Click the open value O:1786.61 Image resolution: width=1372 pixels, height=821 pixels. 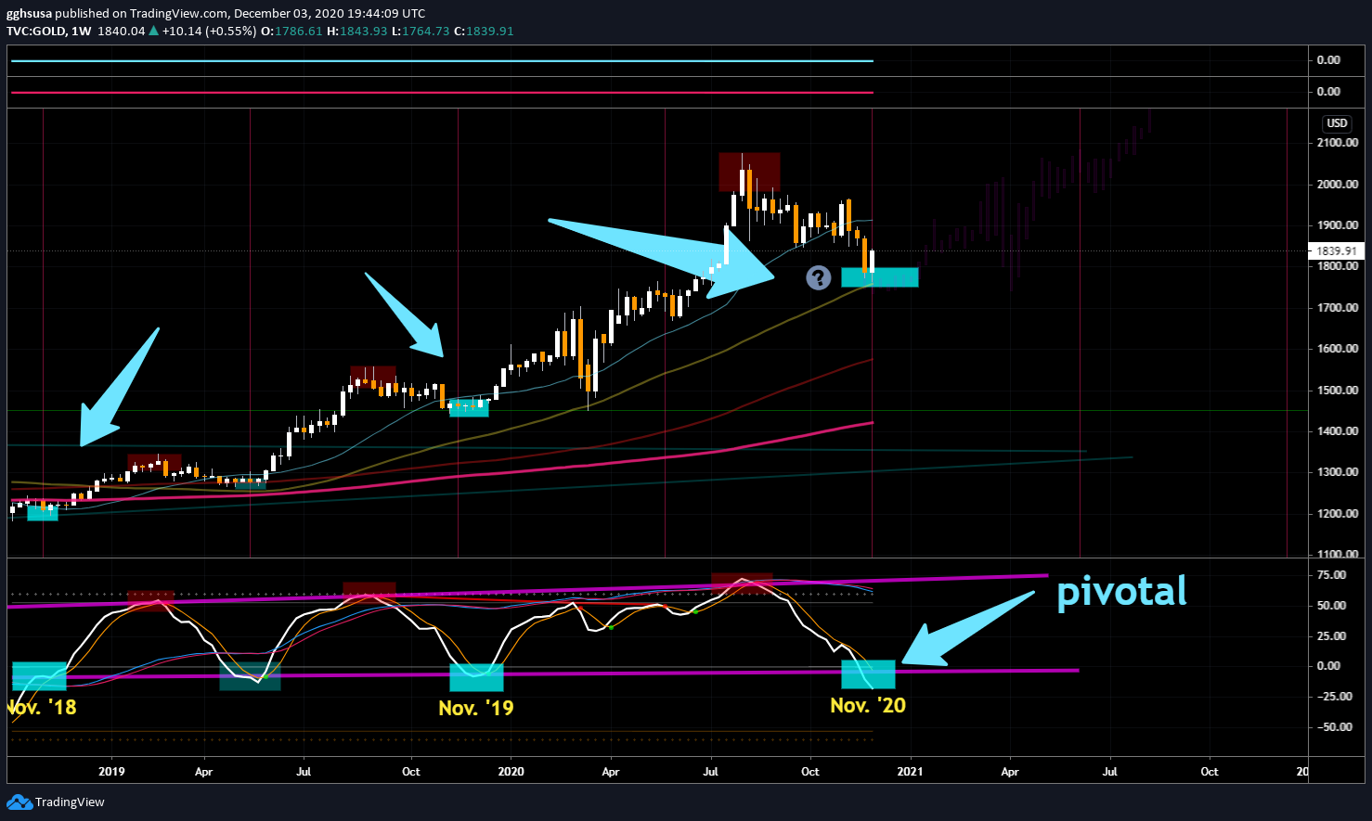coord(291,31)
